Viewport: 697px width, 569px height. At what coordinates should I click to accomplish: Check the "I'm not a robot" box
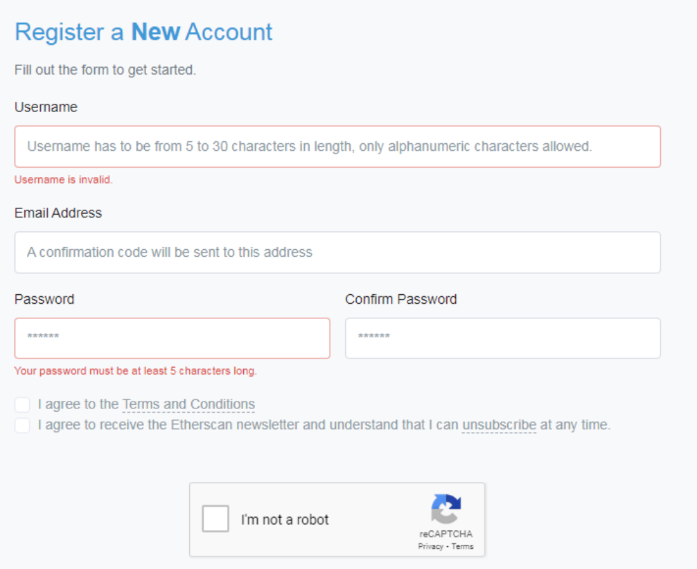[x=215, y=518]
